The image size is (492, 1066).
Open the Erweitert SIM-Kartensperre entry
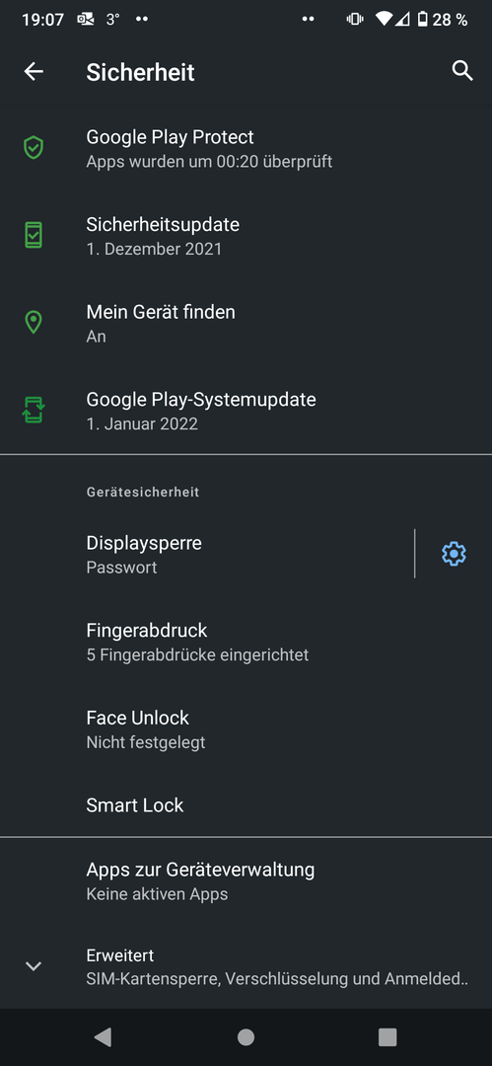pos(246,966)
